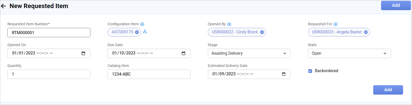Click the Requested Item Number field
Viewport: 412px width, 105px height.
tap(49, 33)
